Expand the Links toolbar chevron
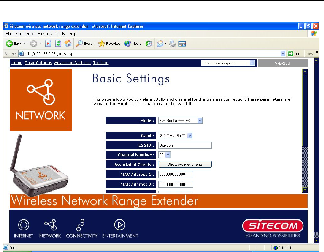 [317, 52]
